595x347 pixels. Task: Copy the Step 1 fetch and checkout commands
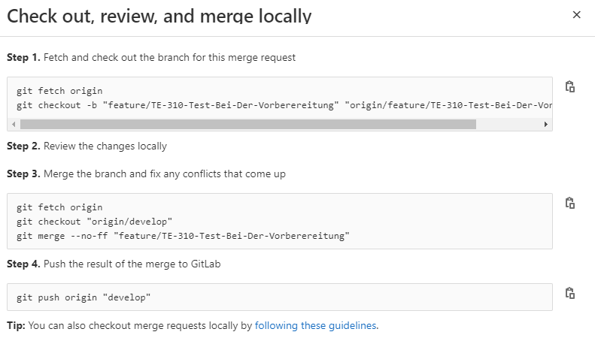(x=570, y=86)
